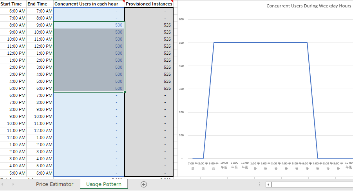Click the three-dot tab bar splitter handle
The height and width of the screenshot is (191, 353).
(x=259, y=184)
